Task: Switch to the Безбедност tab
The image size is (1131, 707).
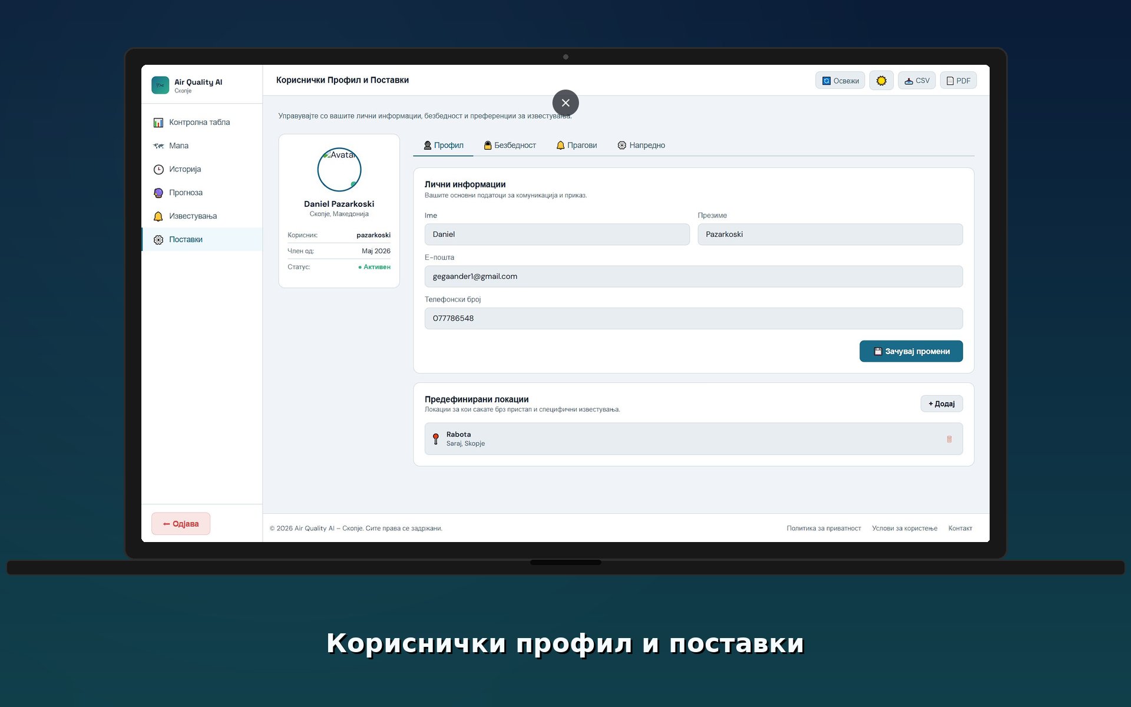Action: tap(510, 145)
